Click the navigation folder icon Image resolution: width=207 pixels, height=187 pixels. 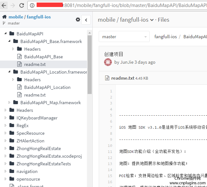(12, 171)
